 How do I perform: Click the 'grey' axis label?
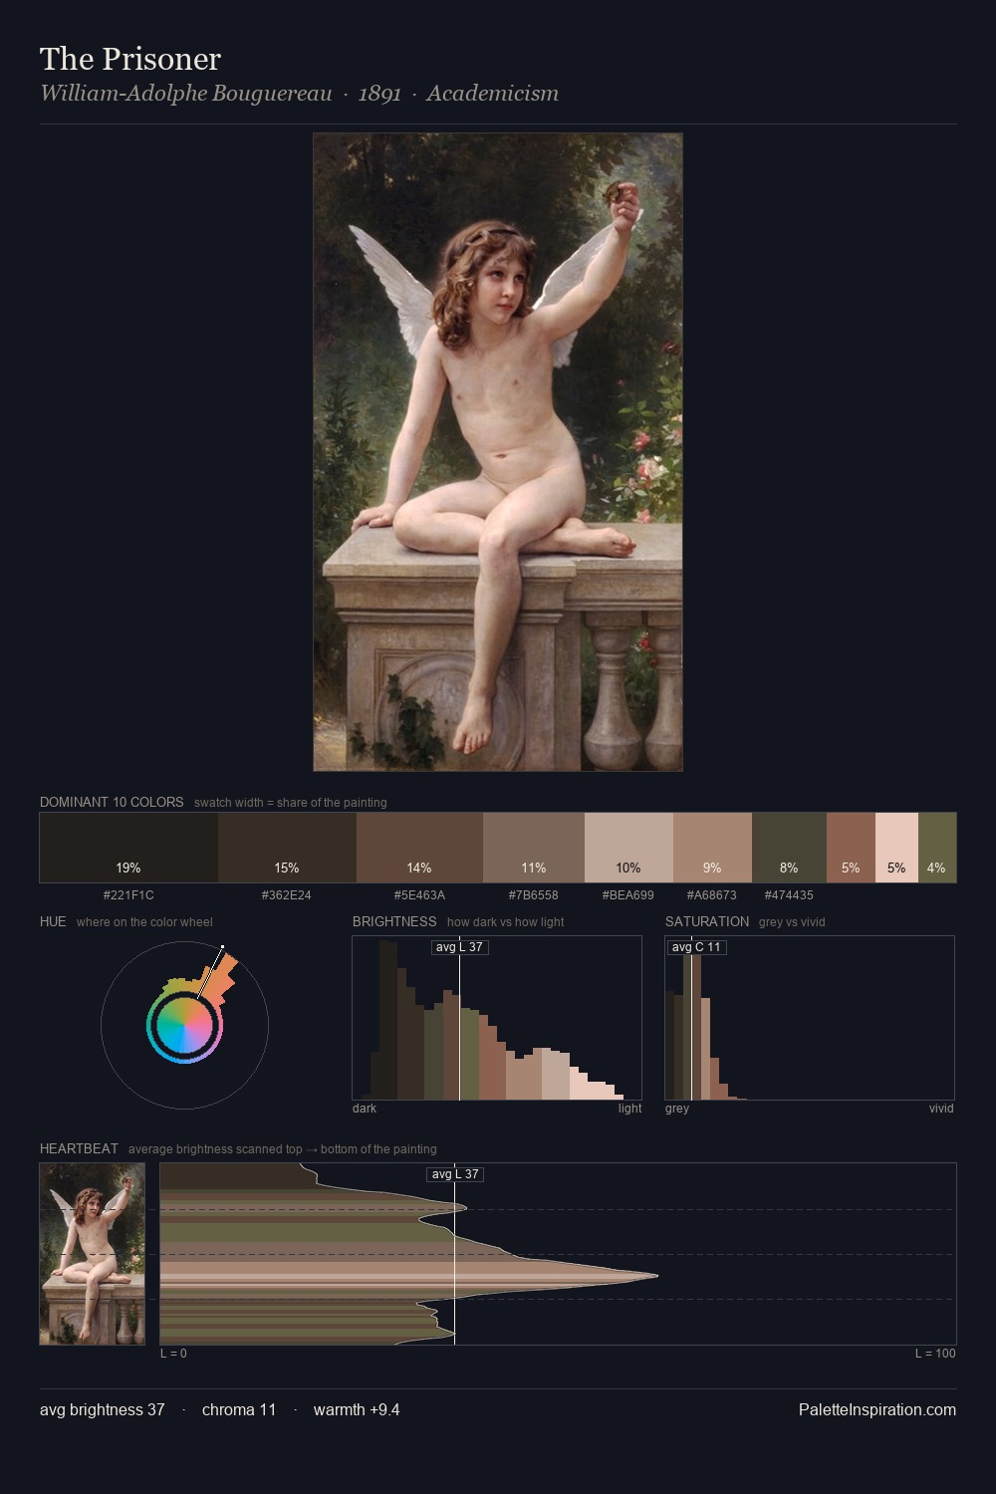tap(677, 1109)
